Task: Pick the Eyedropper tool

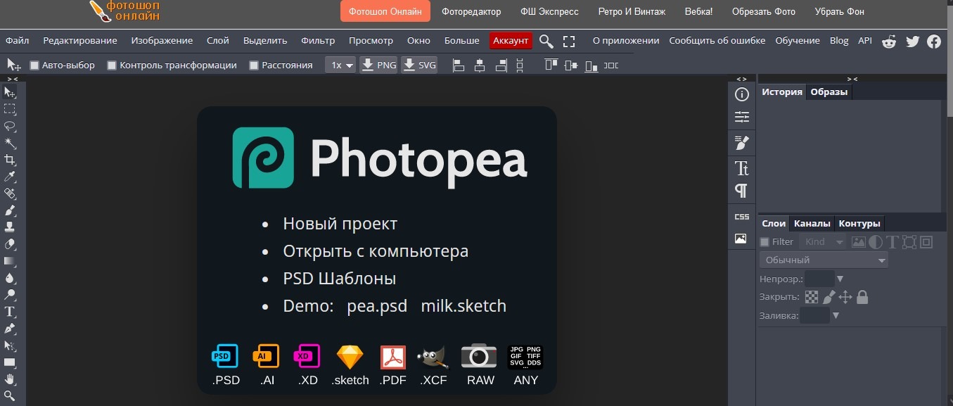Action: coord(10,177)
